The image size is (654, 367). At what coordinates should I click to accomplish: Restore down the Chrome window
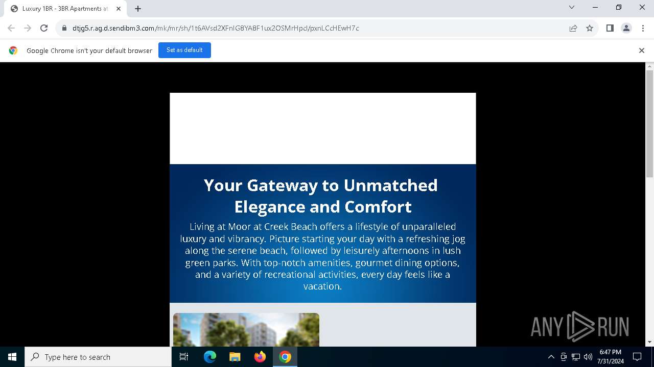(x=619, y=7)
